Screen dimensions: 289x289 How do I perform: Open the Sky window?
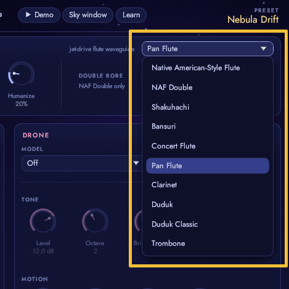88,15
